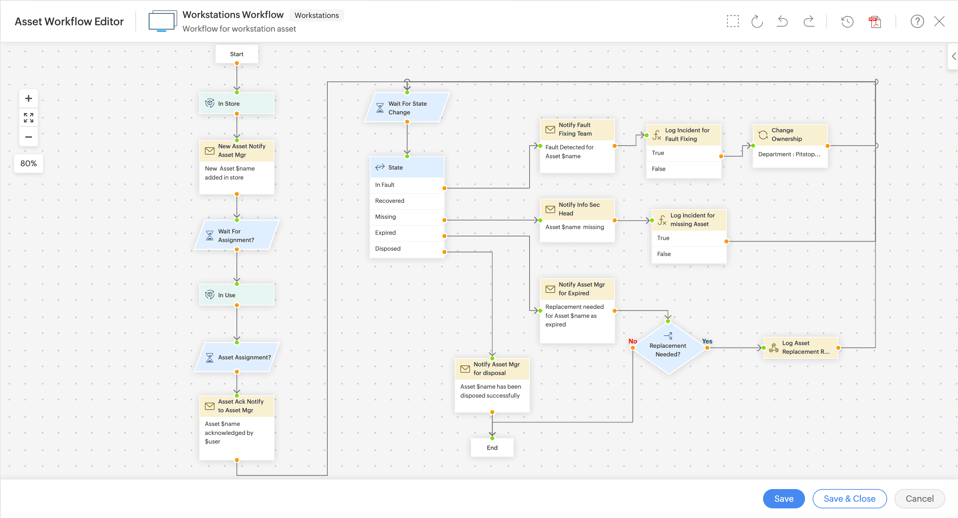Zoom out on the canvas
The height and width of the screenshot is (518, 958).
pos(28,137)
